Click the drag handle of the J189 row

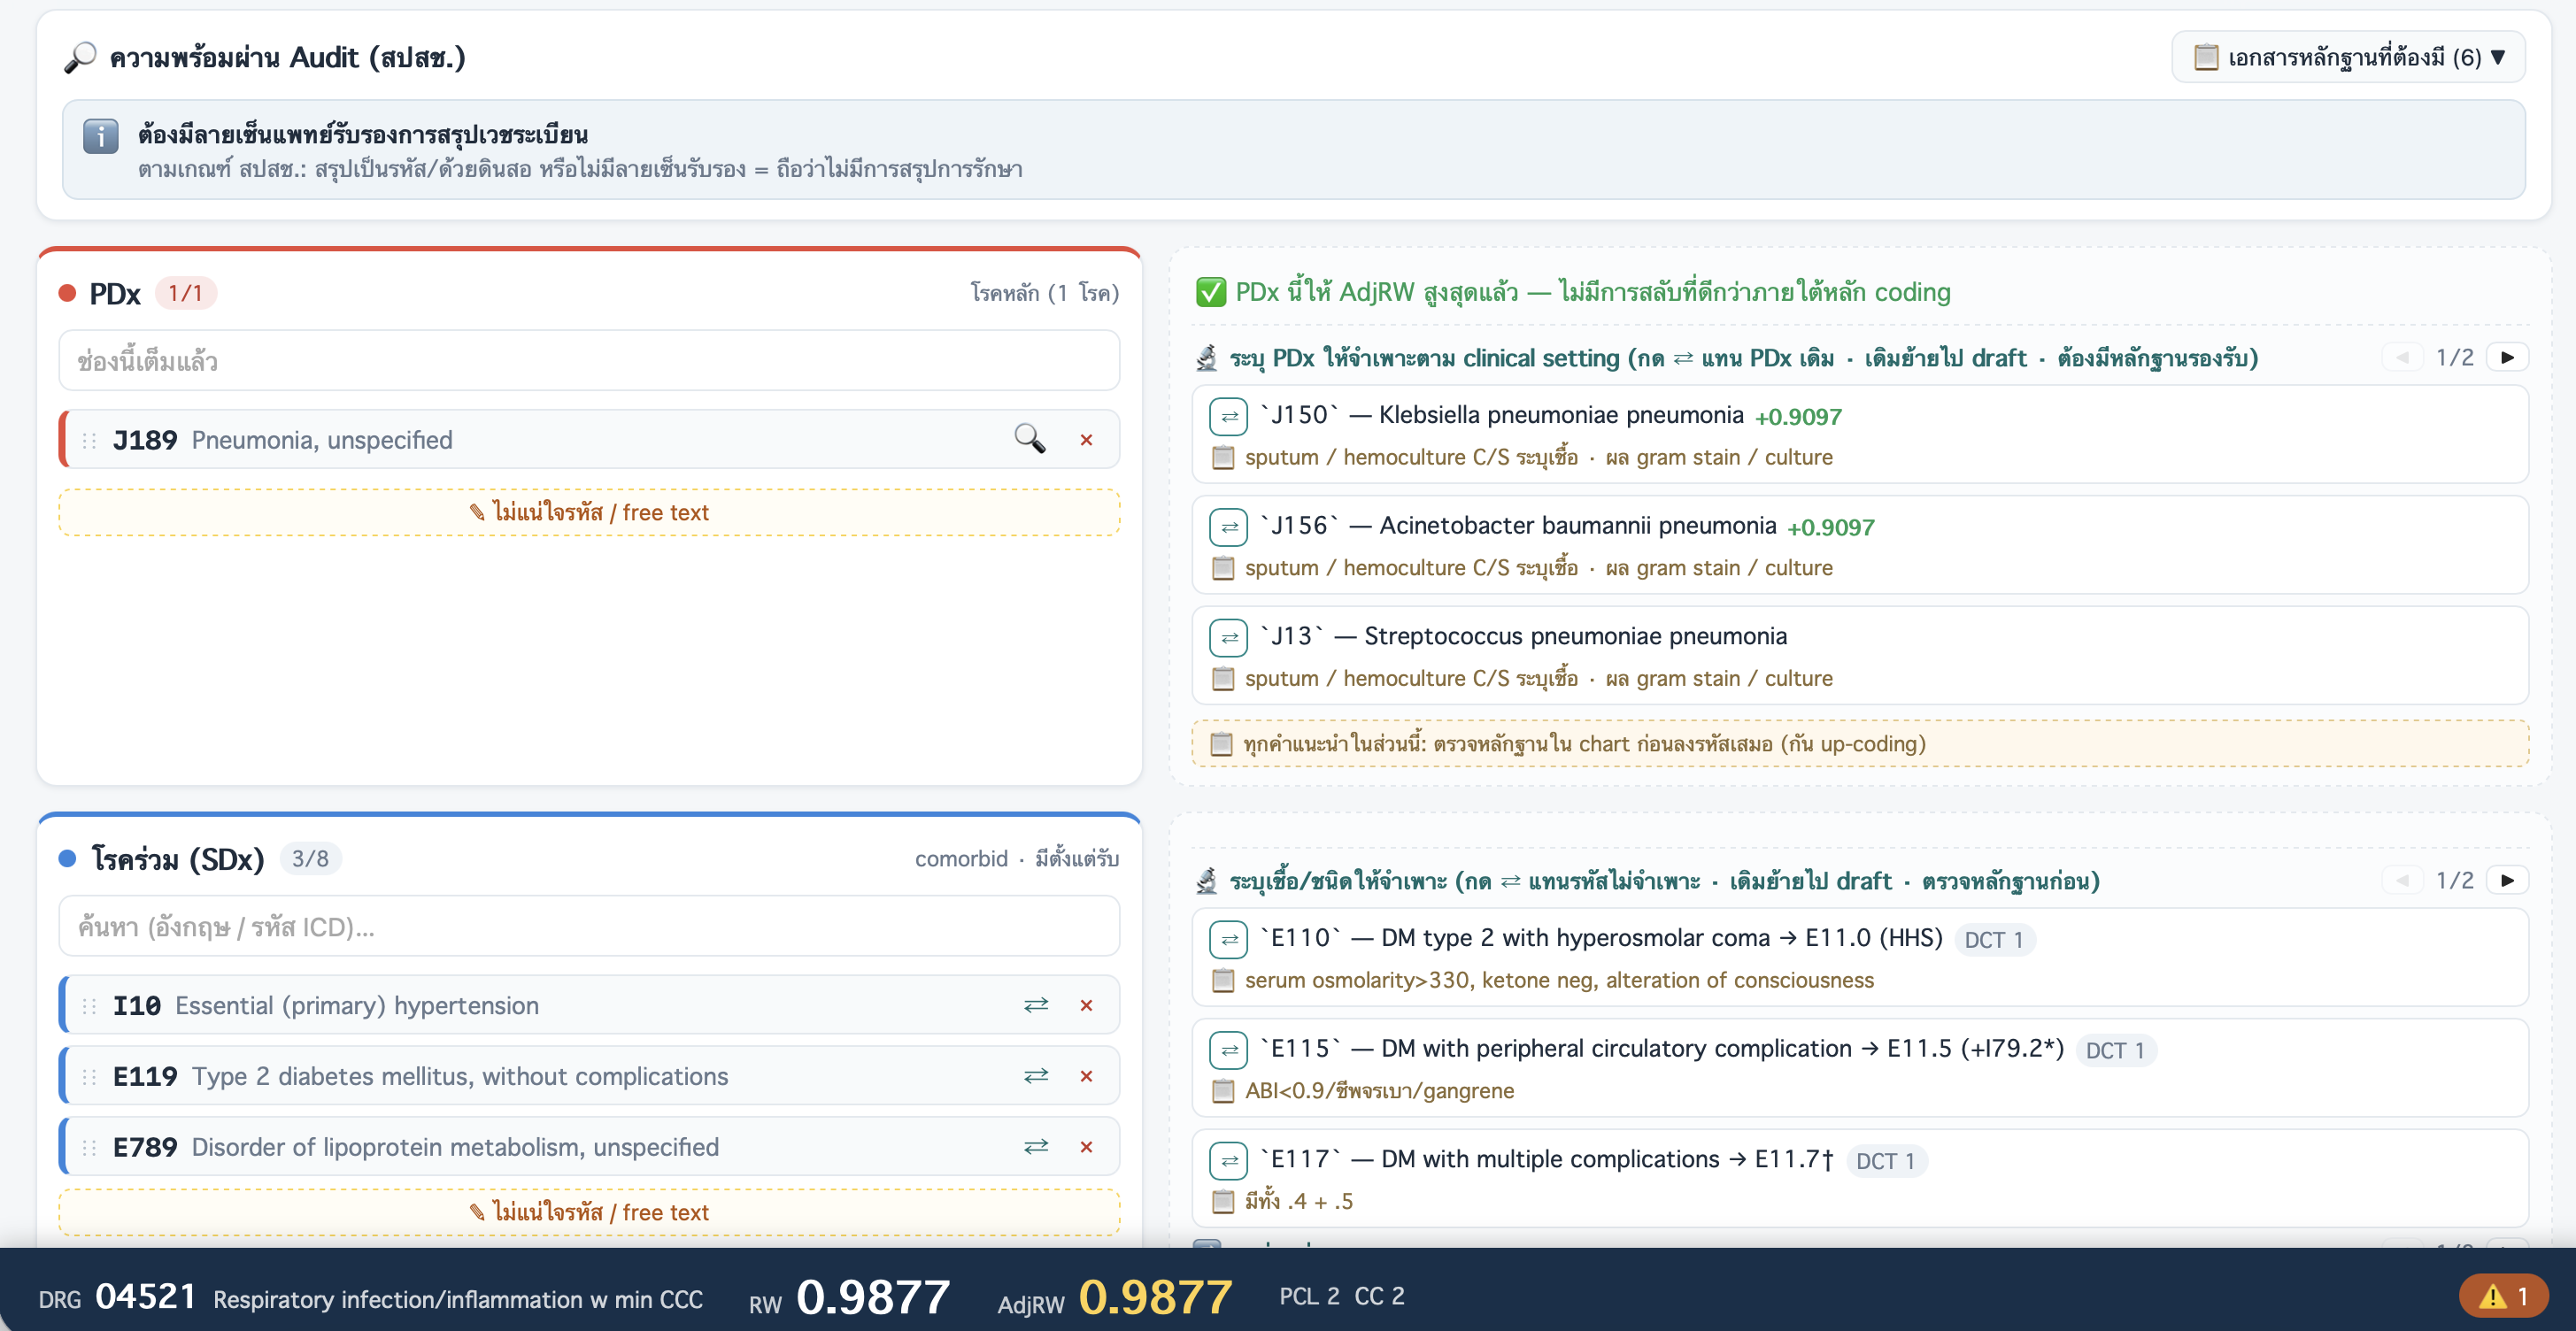89,440
